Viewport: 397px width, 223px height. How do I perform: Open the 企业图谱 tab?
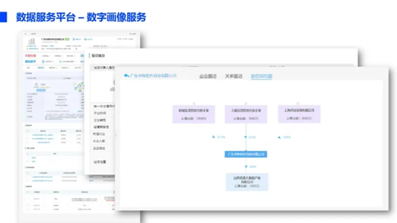coord(208,76)
